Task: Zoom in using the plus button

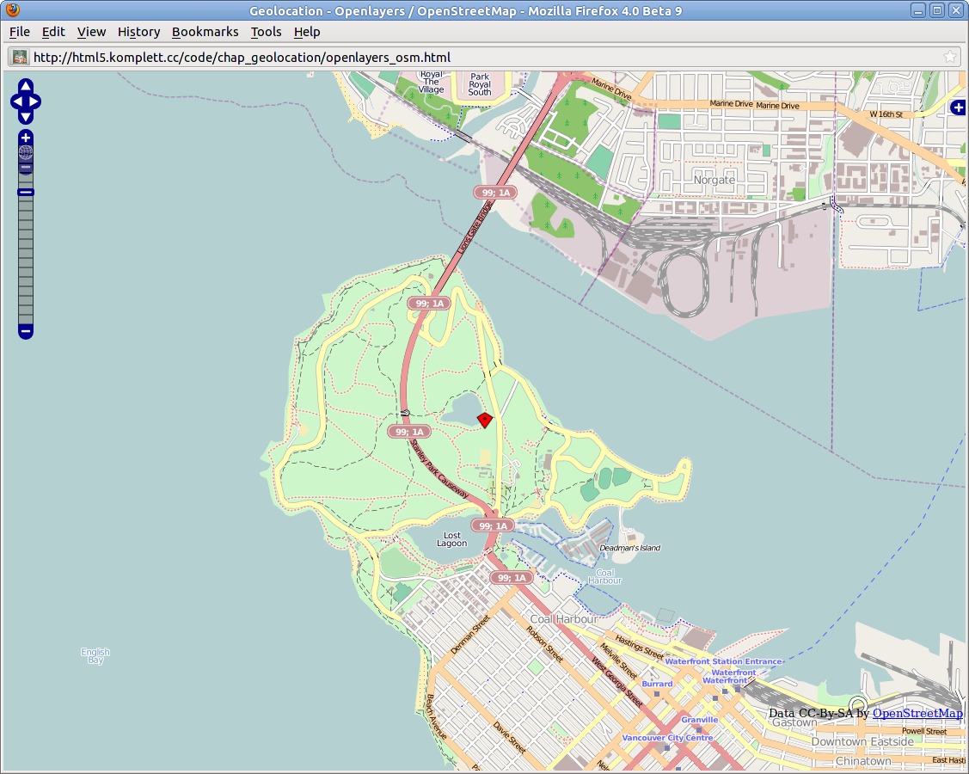Action: pos(26,138)
